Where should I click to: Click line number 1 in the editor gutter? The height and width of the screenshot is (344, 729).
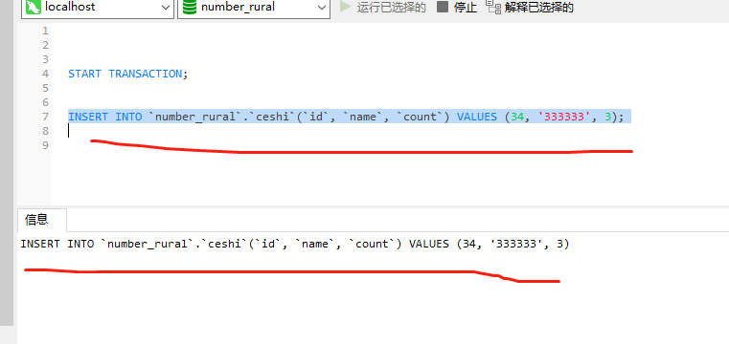coord(45,32)
